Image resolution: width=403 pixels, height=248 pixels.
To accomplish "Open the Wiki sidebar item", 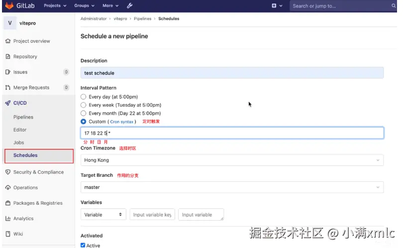I will [x=18, y=234].
